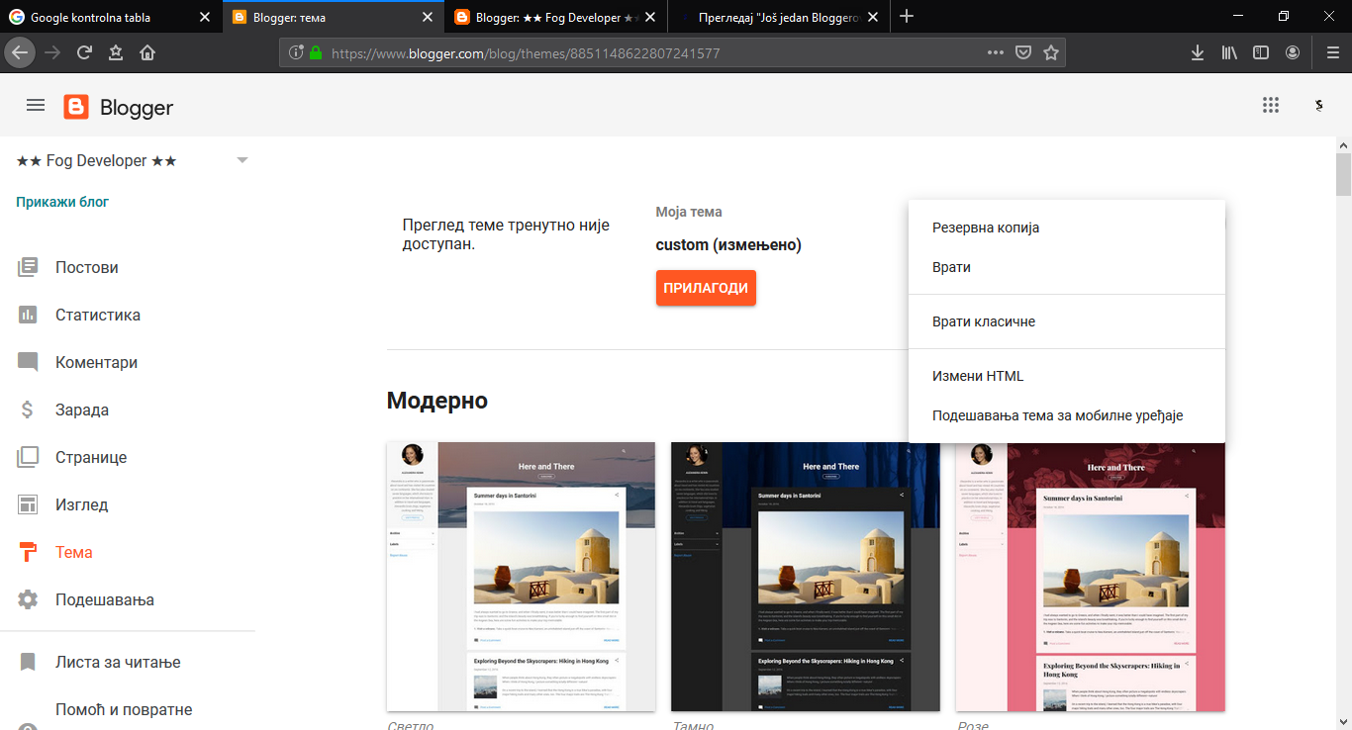The image size is (1352, 730).
Task: Click the Изглед layout icon
Action: [x=28, y=504]
